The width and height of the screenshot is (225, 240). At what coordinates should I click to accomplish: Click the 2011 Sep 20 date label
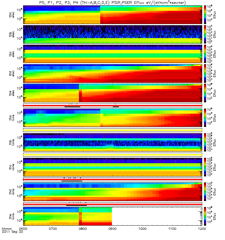[x=12, y=232]
